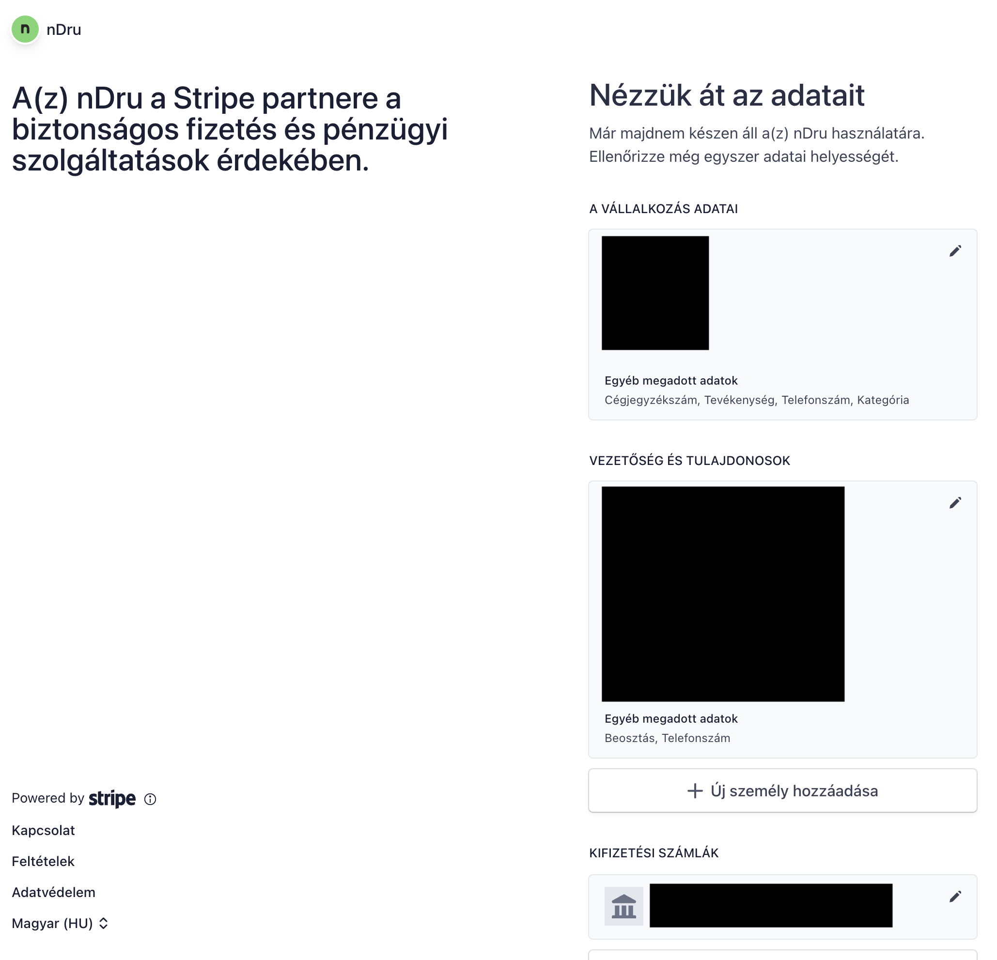Open the Magyar (HU) language selector
This screenshot has height=960, width=997.
[60, 923]
